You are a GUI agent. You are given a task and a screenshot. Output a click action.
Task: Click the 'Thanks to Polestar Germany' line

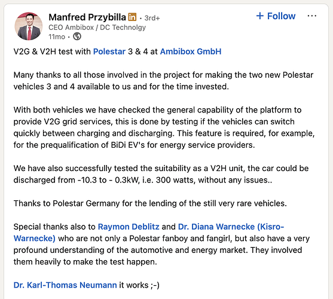point(150,203)
